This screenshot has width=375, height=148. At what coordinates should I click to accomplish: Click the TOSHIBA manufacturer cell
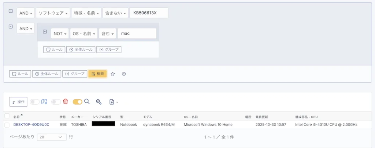point(79,125)
